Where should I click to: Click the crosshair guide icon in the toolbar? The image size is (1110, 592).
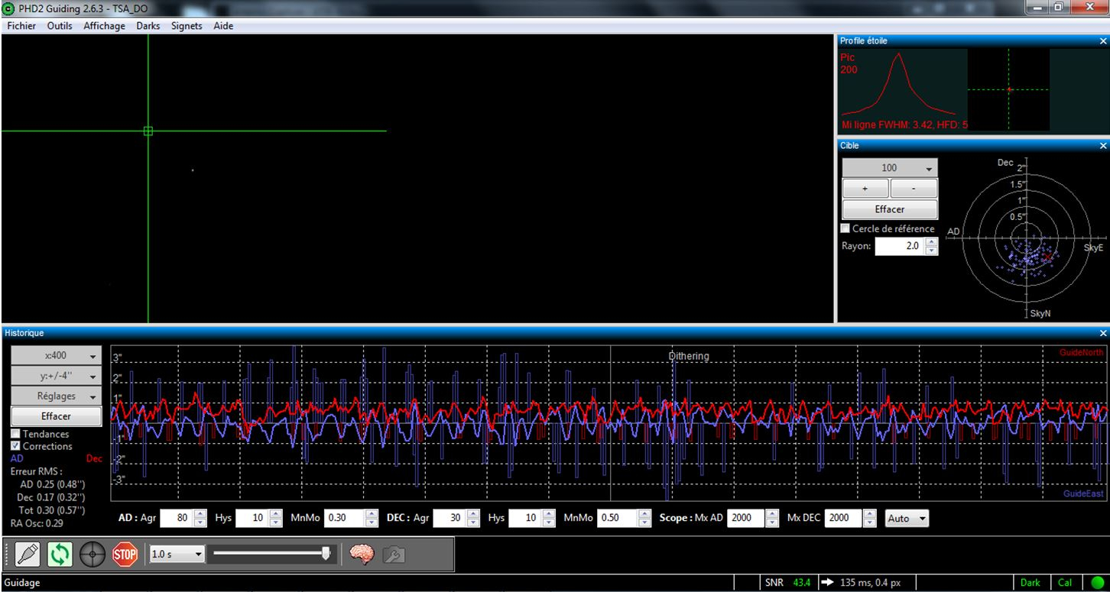coord(92,554)
